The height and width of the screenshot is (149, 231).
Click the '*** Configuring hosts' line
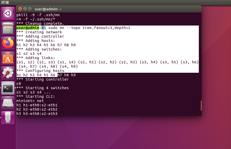click(40, 71)
